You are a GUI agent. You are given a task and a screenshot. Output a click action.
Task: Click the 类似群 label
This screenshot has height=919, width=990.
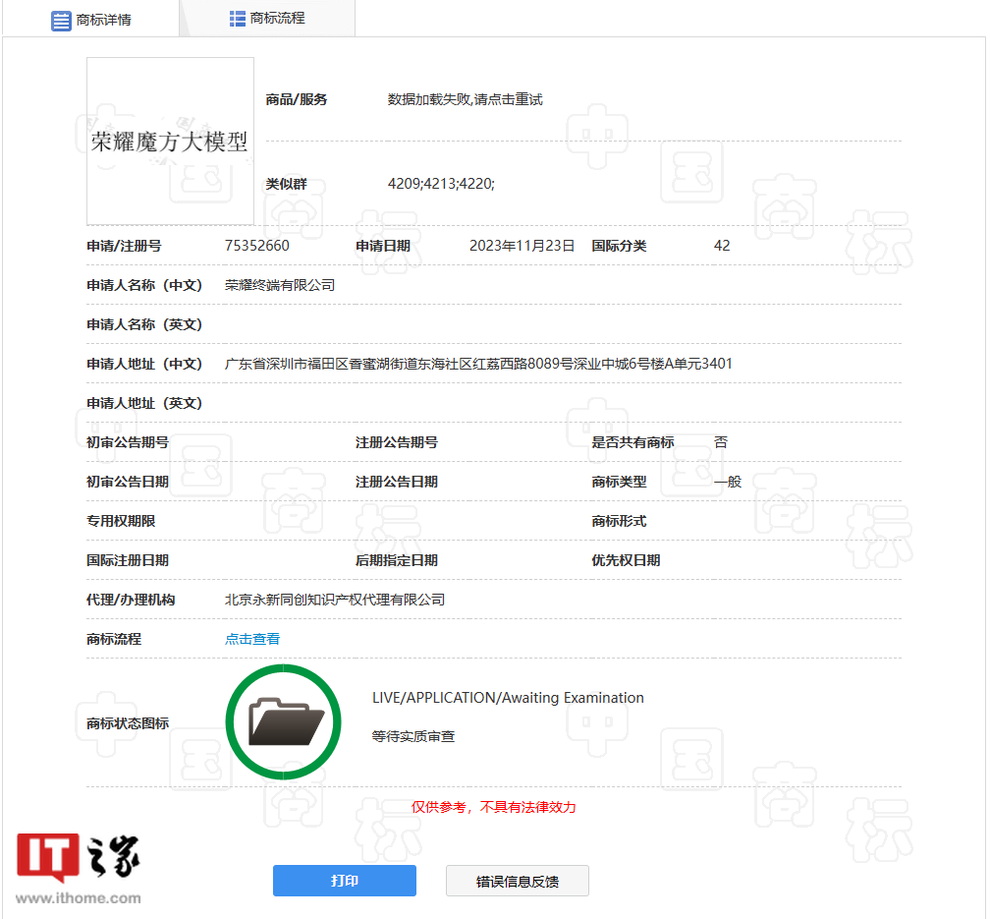tap(286, 184)
